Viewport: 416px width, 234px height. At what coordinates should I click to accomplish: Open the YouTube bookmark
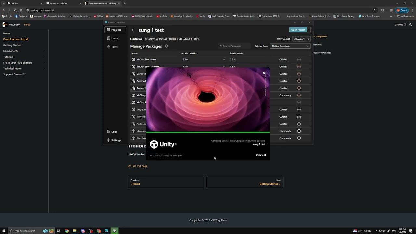[x=162, y=16]
